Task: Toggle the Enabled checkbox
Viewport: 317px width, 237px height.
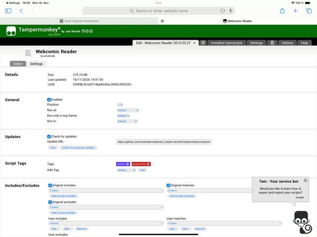Action: pyautogui.click(x=49, y=100)
